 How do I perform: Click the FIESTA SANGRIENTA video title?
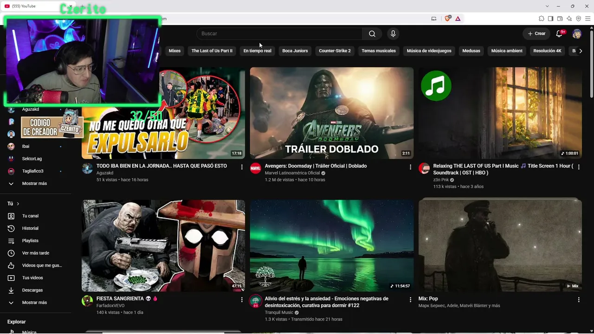[127, 299]
